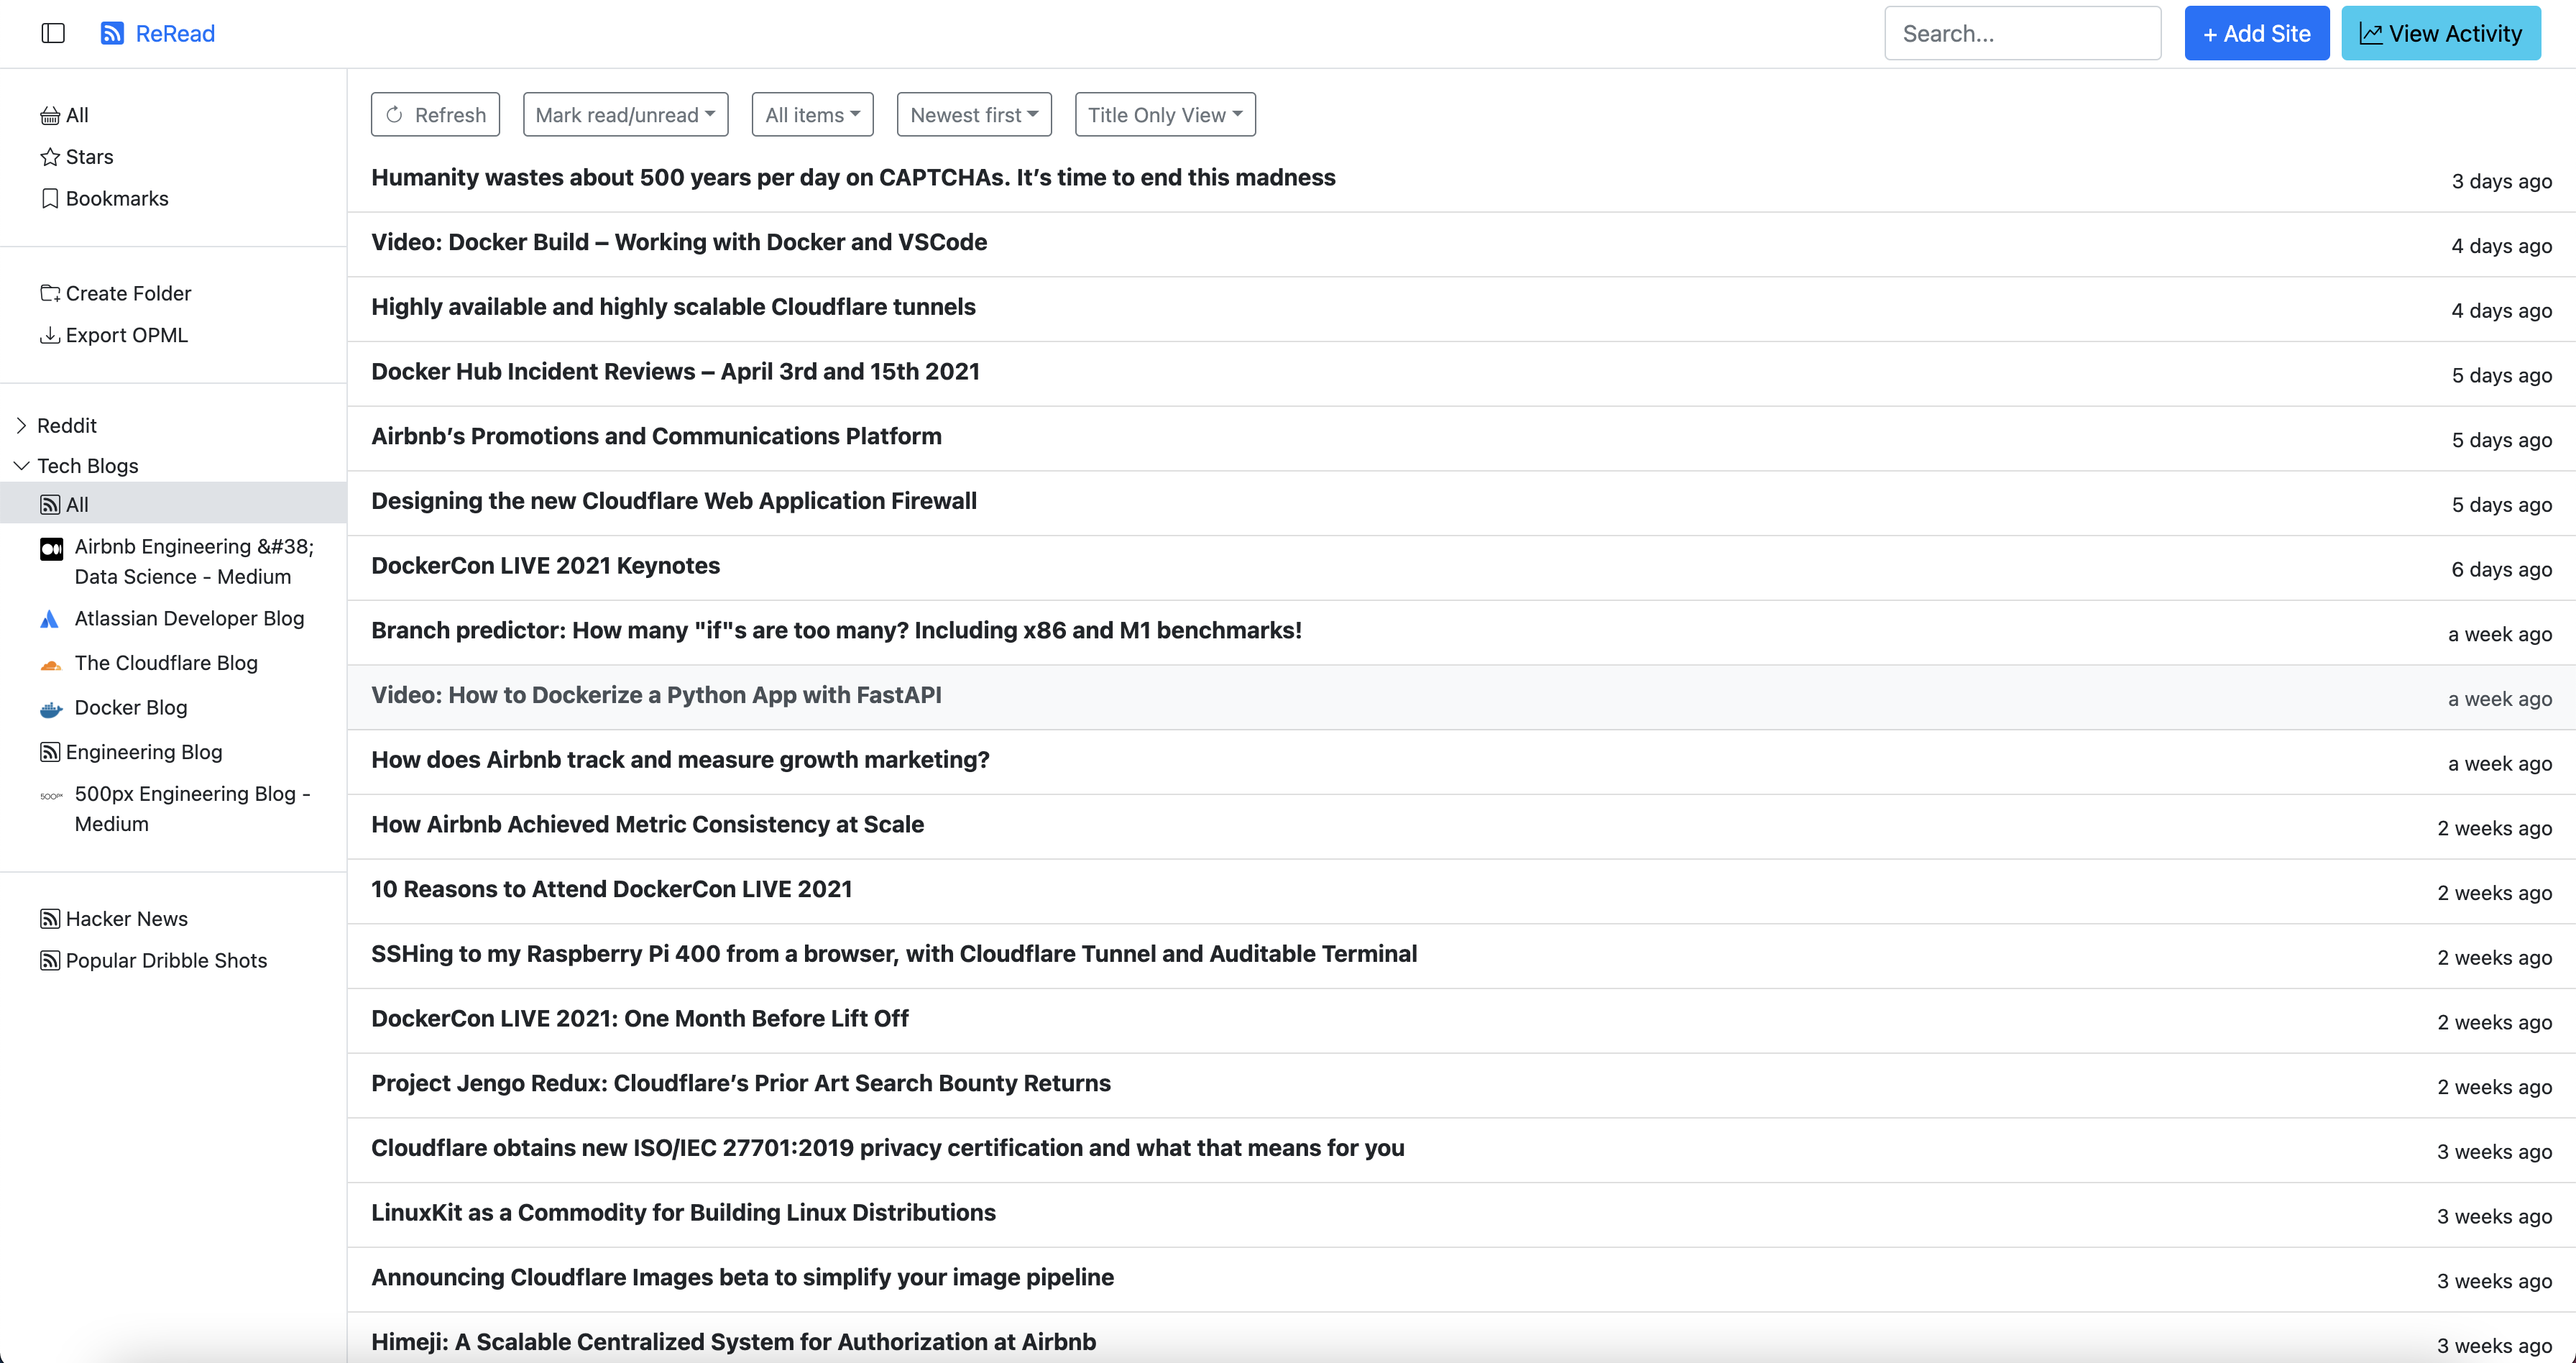
Task: Toggle the sidebar panel icon
Action: pos(53,33)
